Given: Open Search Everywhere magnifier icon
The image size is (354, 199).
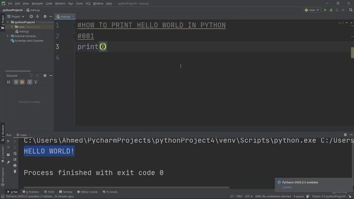Looking at the screenshot, I should (351, 10).
